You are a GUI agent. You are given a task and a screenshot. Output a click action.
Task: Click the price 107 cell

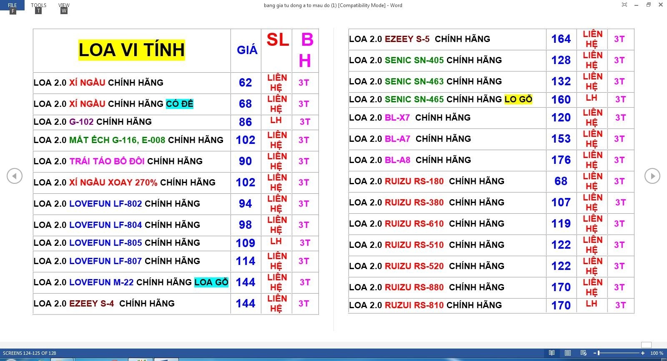coord(561,202)
